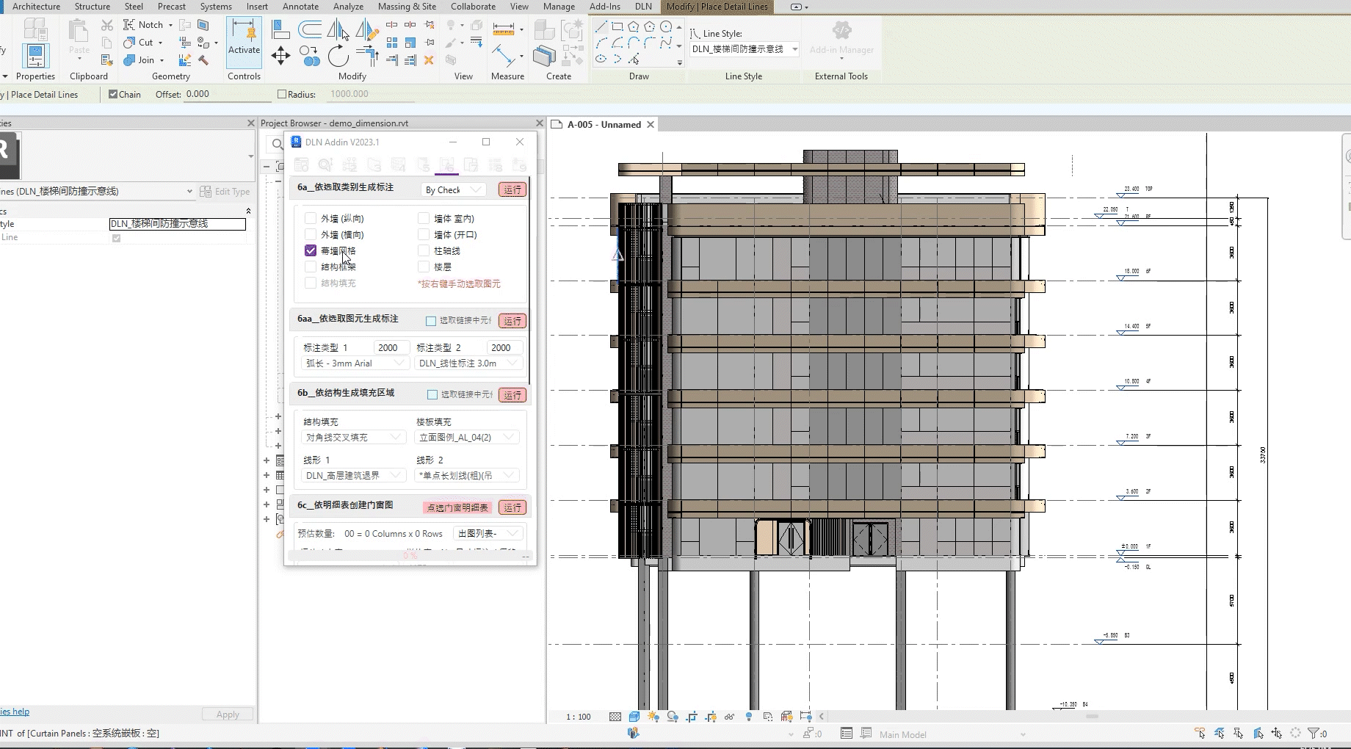Switch to the DLN ribbon tab

tap(643, 7)
